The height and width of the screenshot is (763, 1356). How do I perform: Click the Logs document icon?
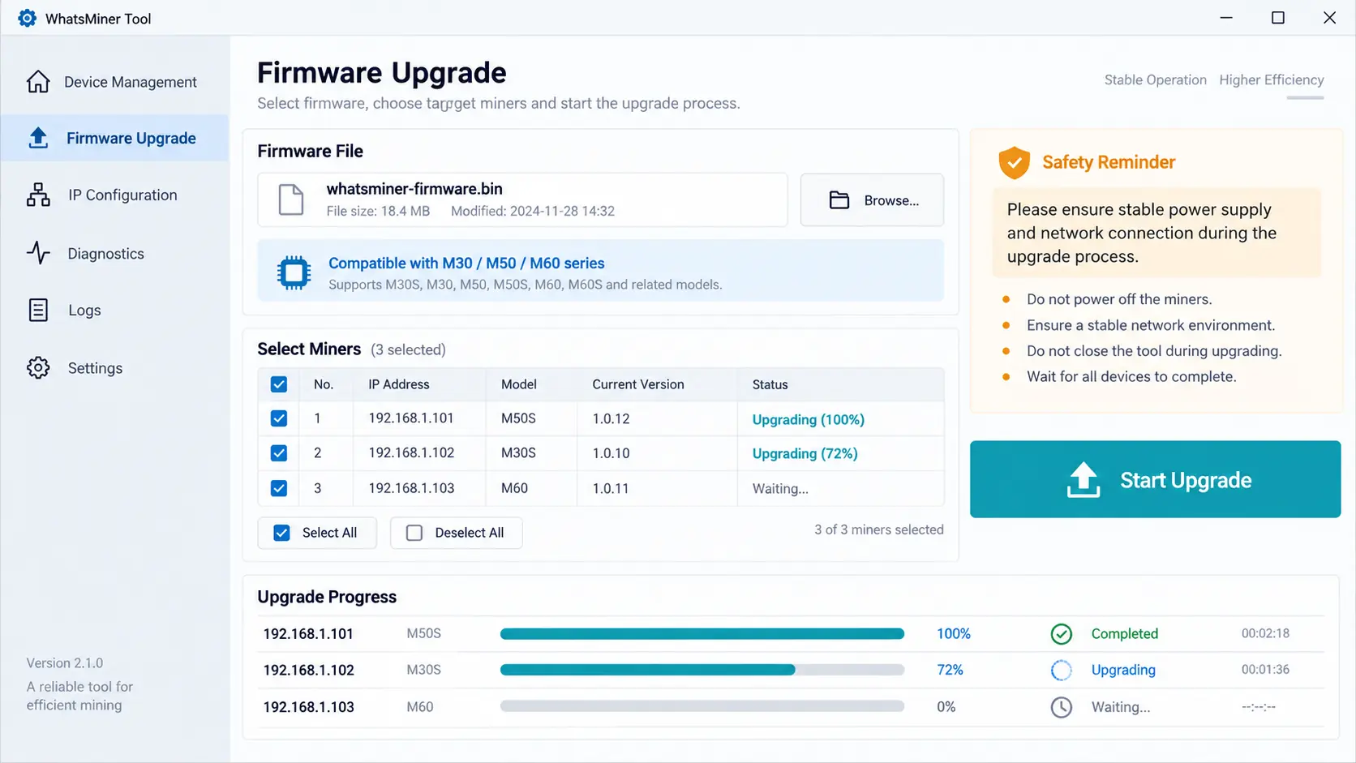pos(38,310)
